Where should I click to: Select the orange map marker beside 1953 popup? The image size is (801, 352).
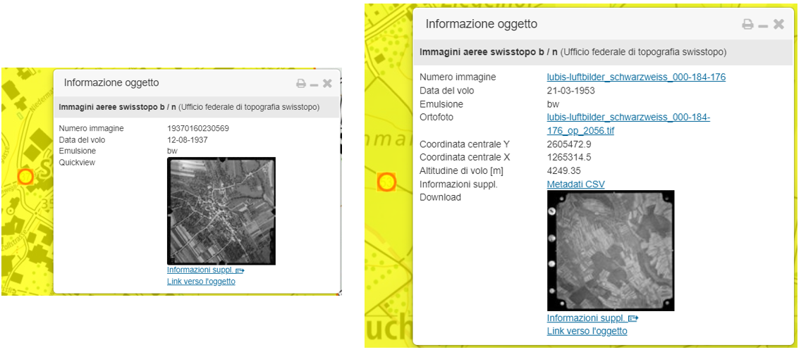tap(386, 182)
